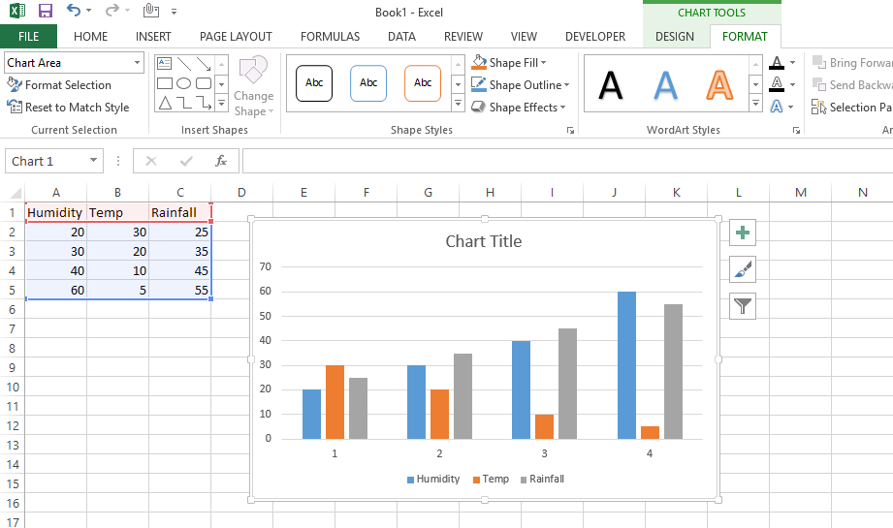The height and width of the screenshot is (528, 893).
Task: Select the Line shape
Action: pos(184,64)
